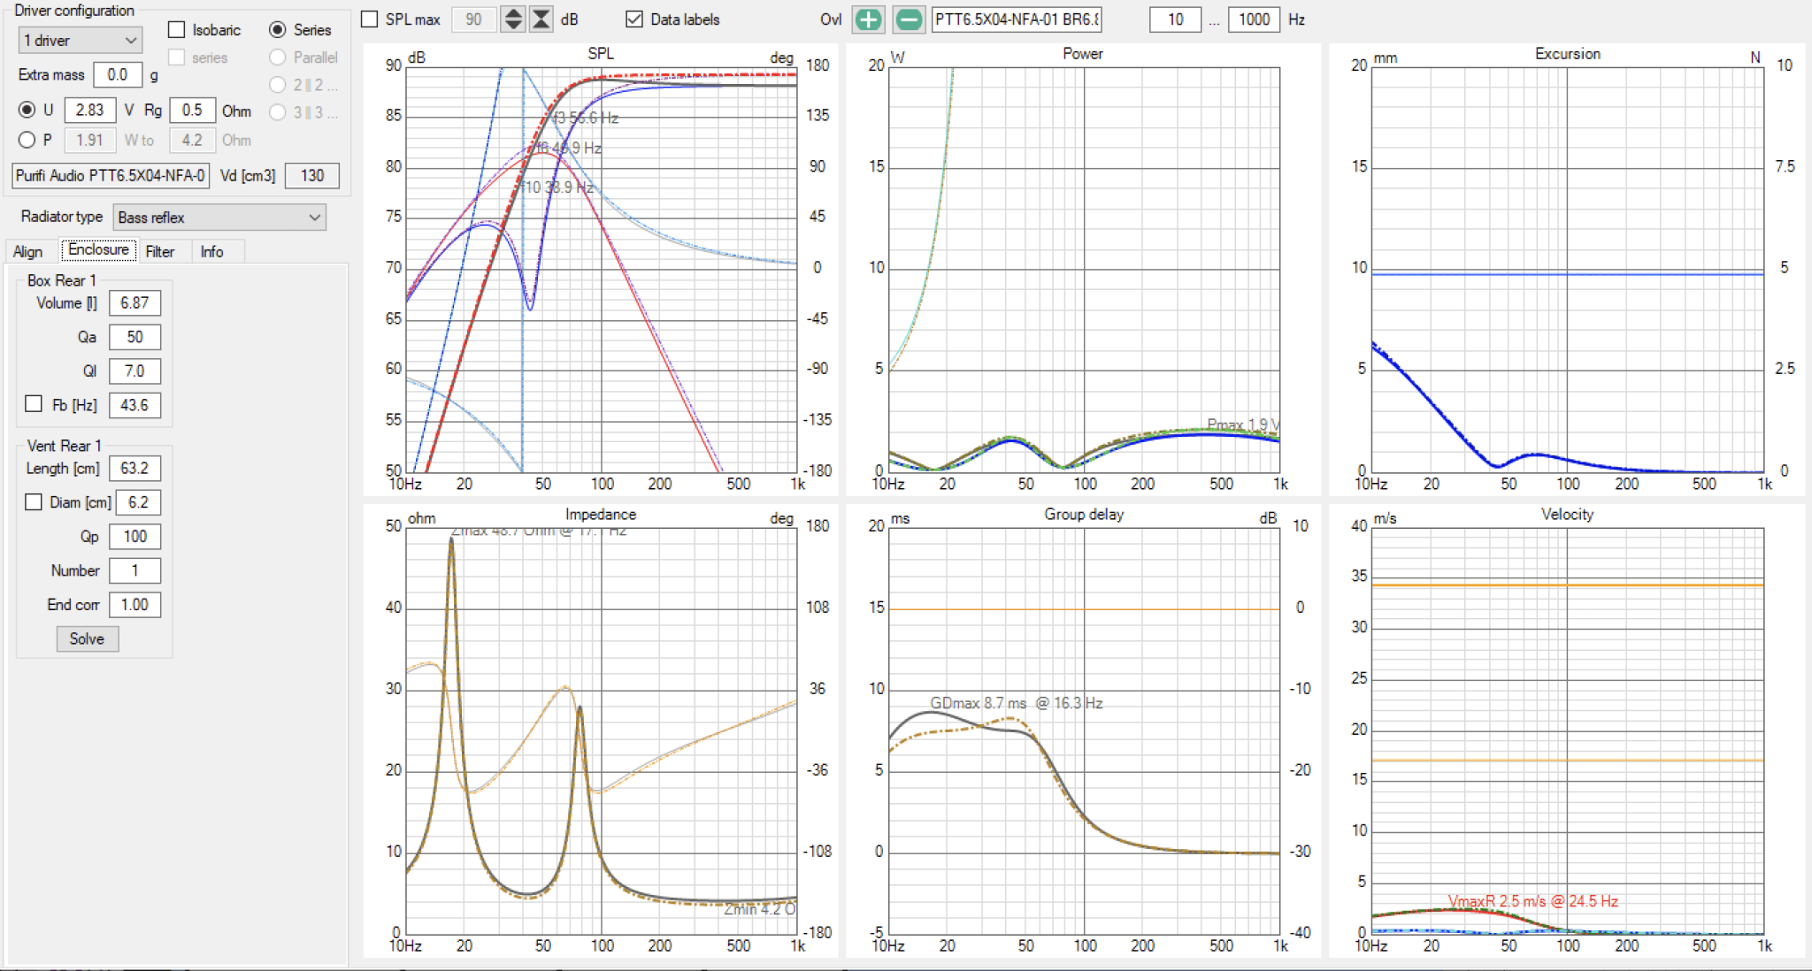Edit the End corr 1.00 field
The height and width of the screenshot is (971, 1812).
(x=134, y=605)
